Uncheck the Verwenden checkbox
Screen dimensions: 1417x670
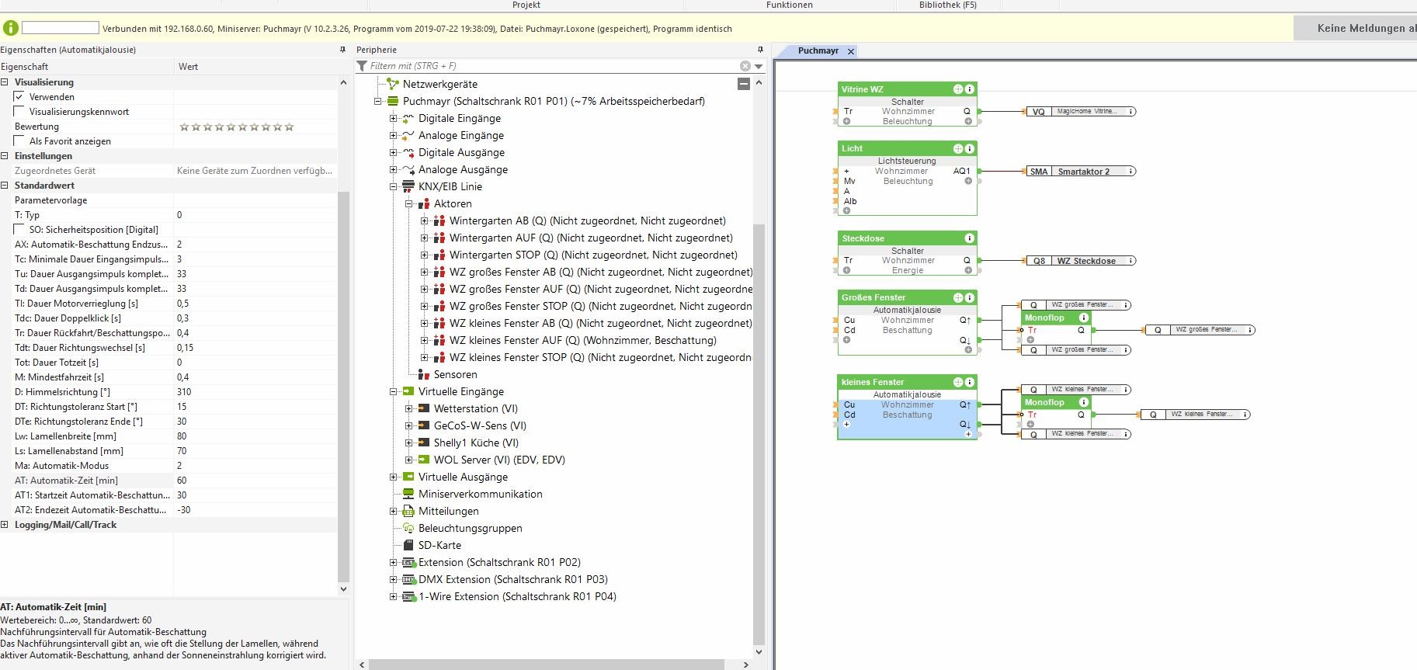[19, 97]
